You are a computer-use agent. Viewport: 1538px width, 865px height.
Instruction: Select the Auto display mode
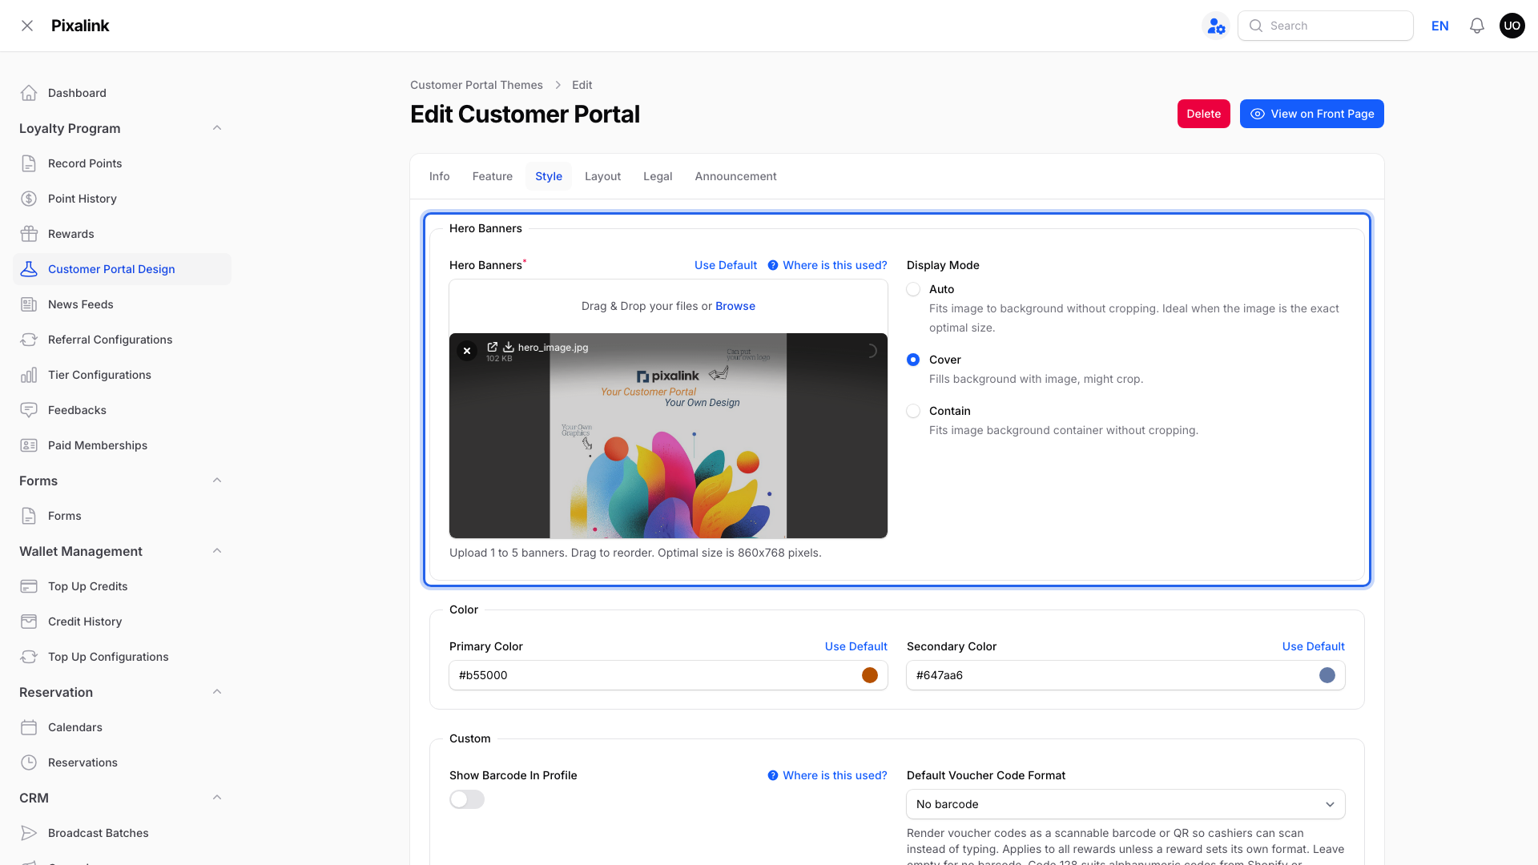(913, 289)
